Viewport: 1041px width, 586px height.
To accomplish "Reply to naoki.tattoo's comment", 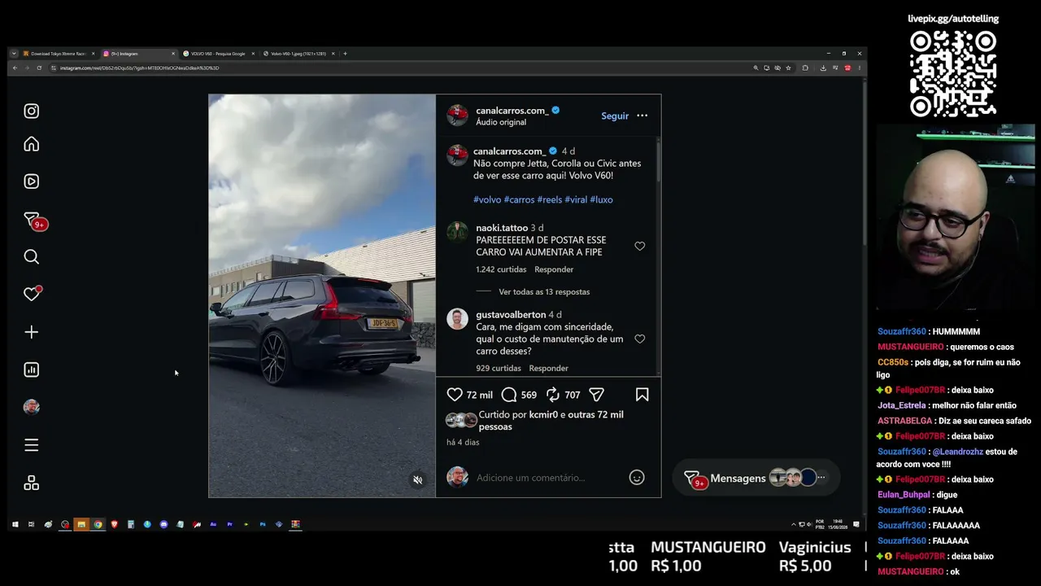I will pyautogui.click(x=554, y=269).
